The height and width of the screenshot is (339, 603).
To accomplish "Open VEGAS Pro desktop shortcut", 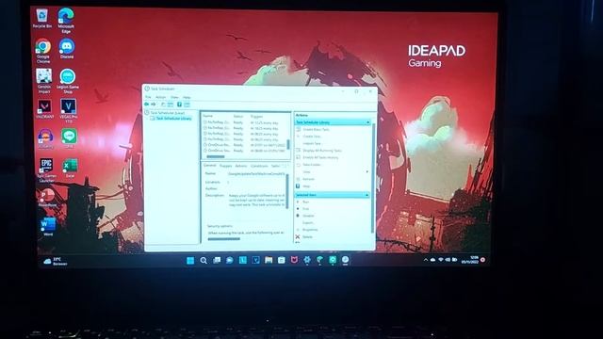I will pos(69,111).
